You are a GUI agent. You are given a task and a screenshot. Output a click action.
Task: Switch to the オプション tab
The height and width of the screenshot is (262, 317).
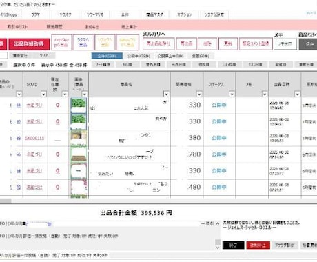[185, 14]
